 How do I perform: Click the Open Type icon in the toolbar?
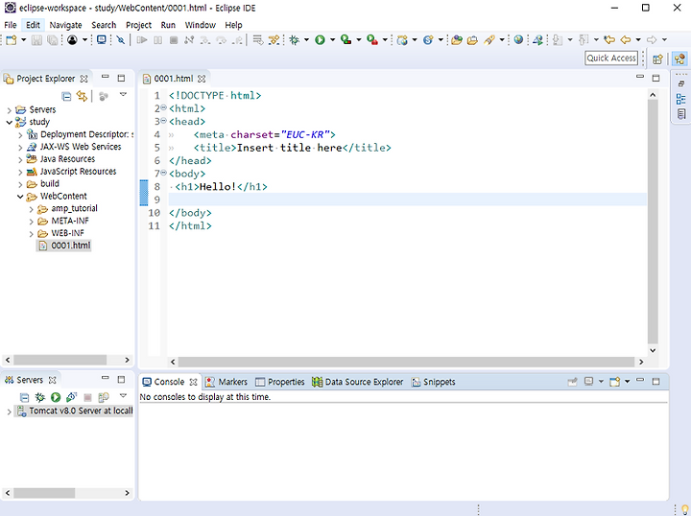(x=457, y=40)
